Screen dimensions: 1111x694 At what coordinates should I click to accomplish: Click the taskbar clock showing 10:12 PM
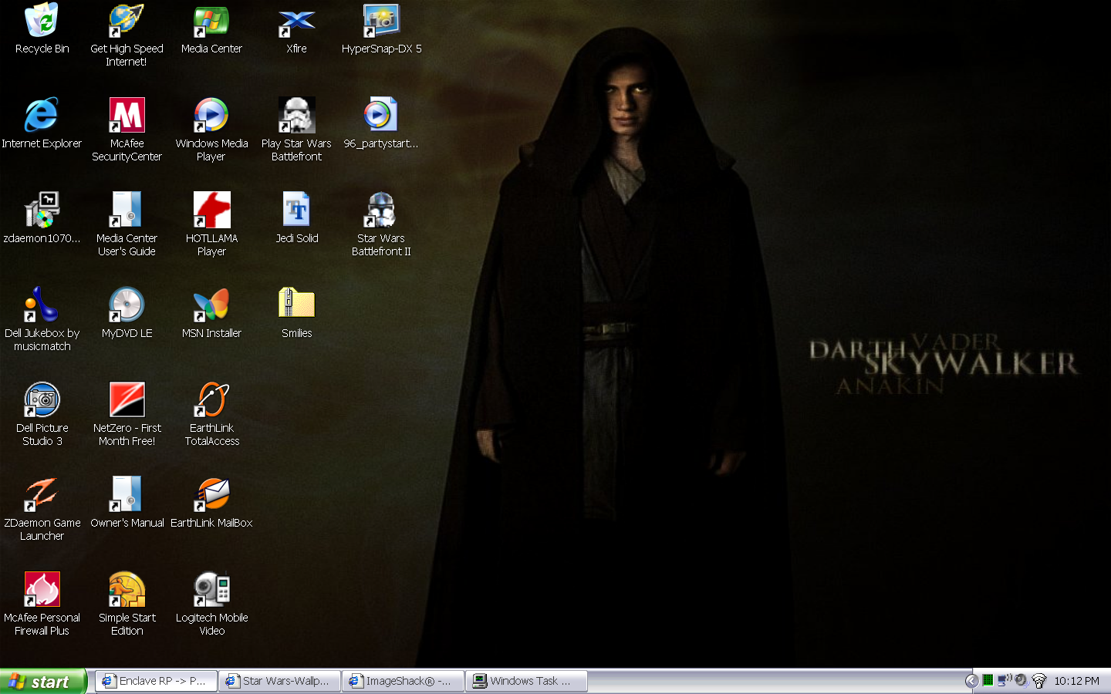tap(1076, 681)
